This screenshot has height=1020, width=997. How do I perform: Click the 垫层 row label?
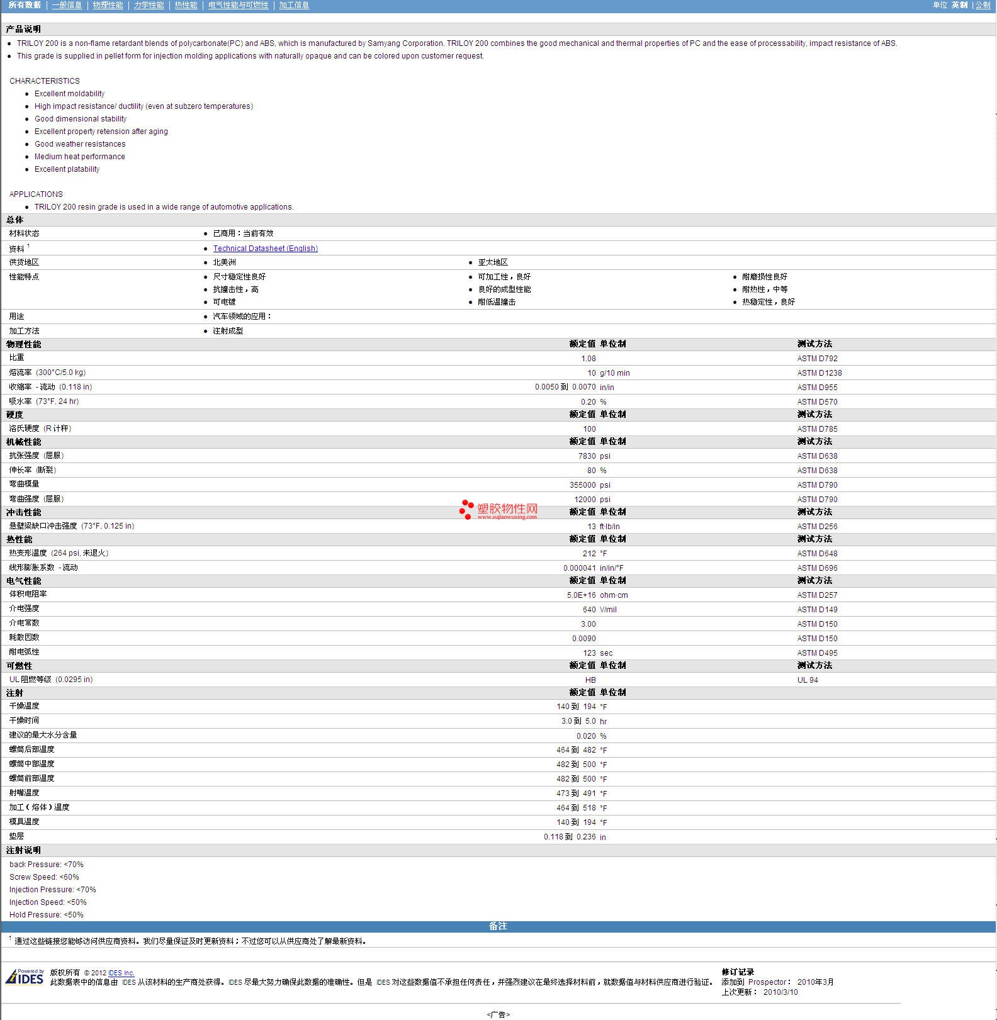tap(16, 836)
